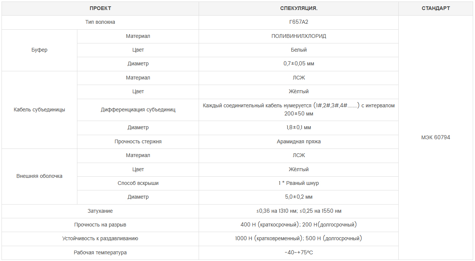Select the -40~+75°C temperature value
The width and height of the screenshot is (475, 261).
[299, 252]
